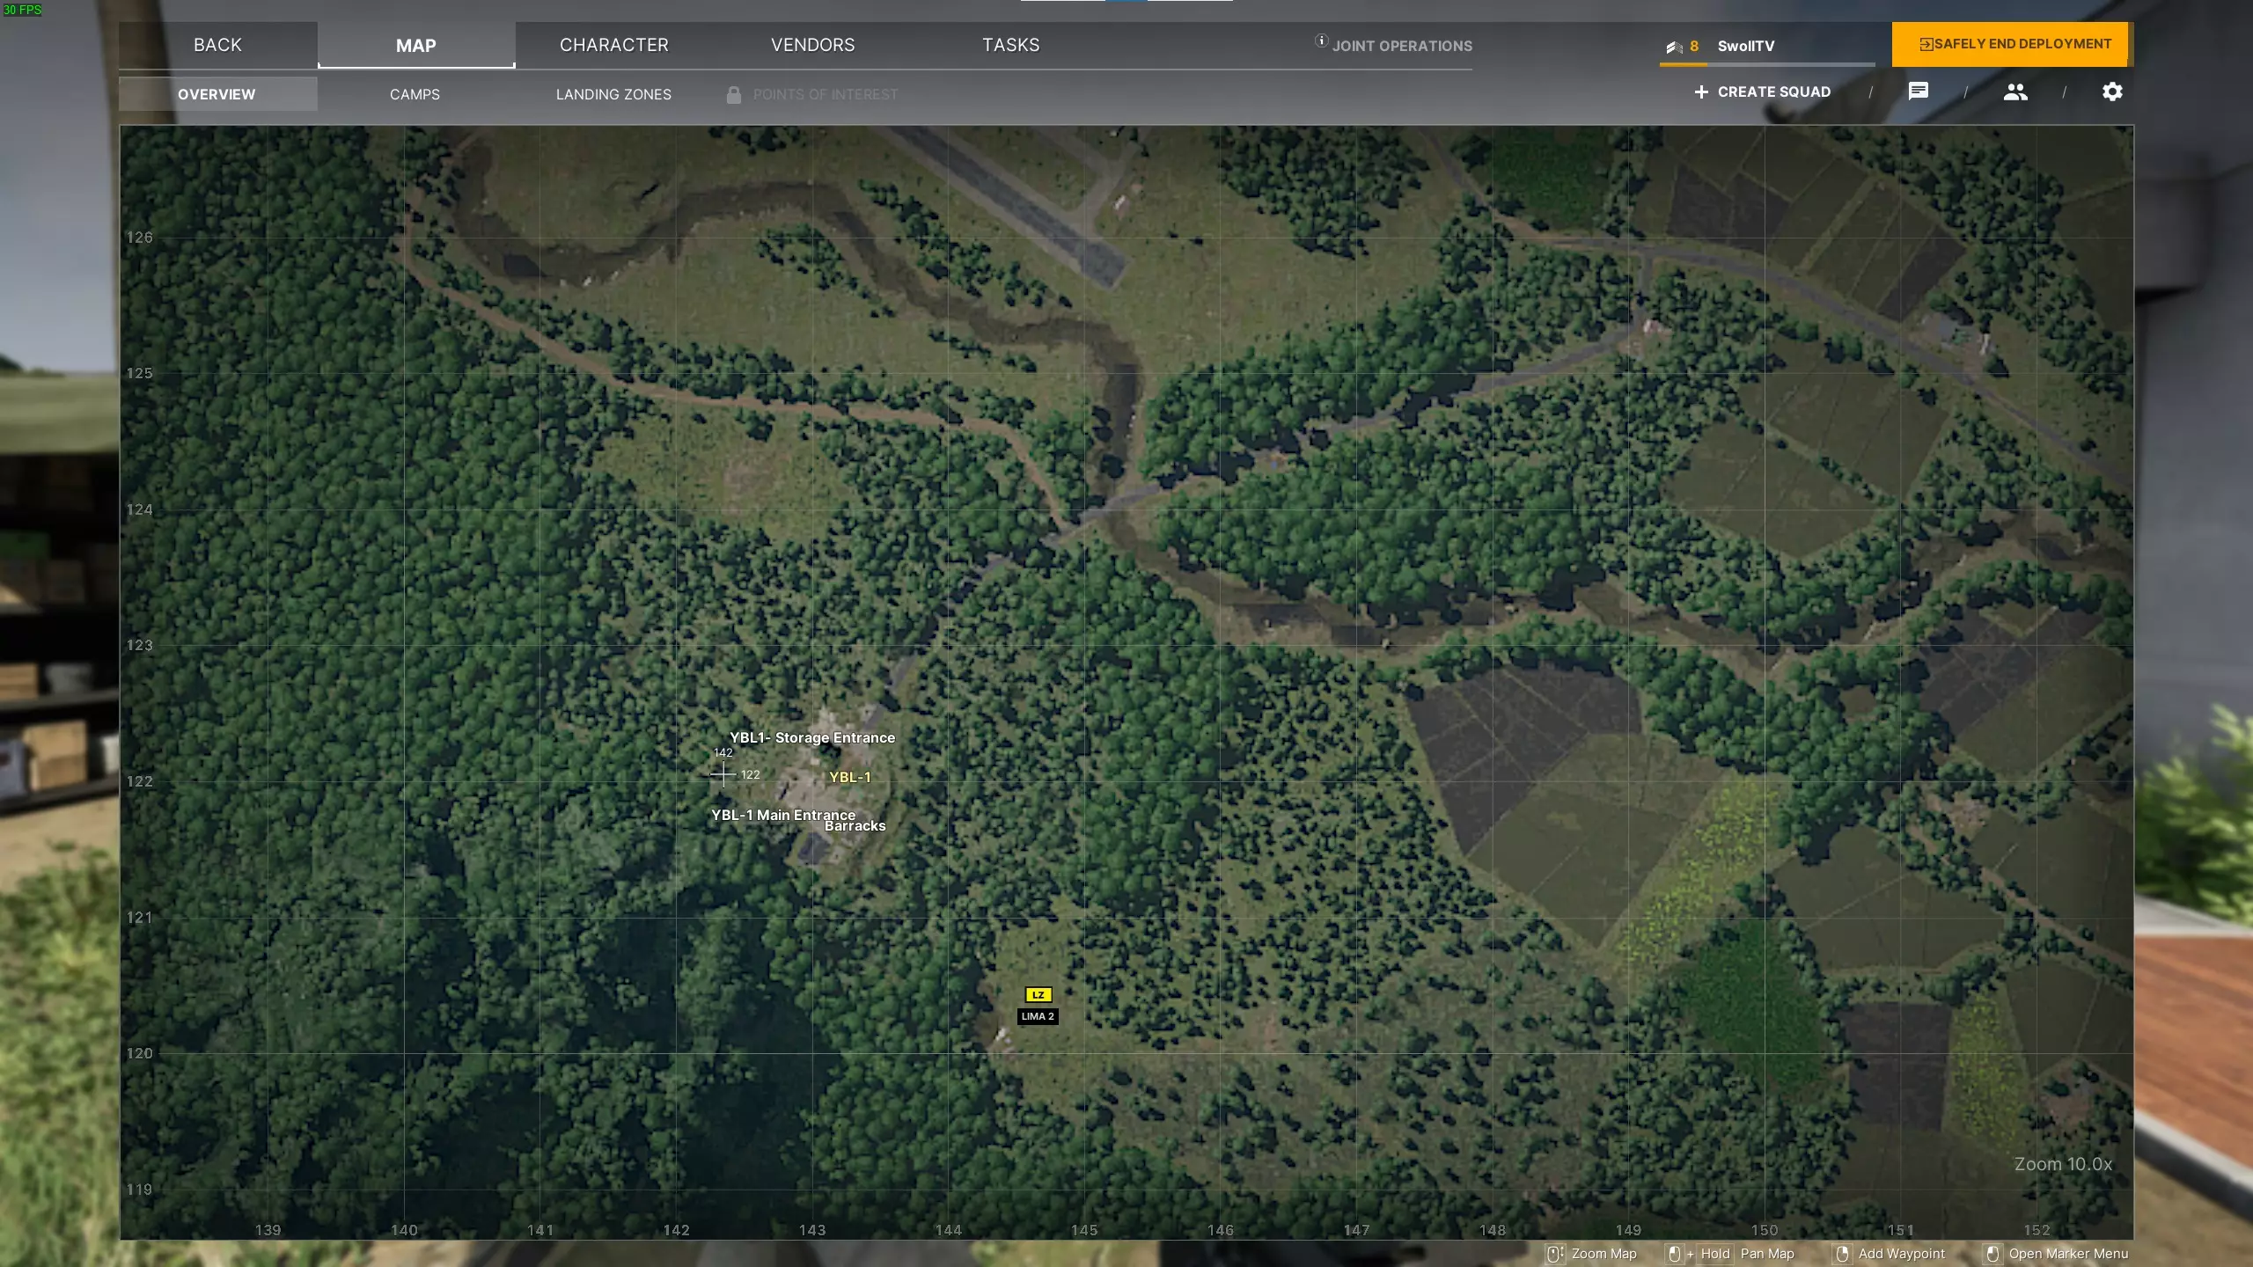
Task: Select the Camps map filter
Action: coord(415,94)
